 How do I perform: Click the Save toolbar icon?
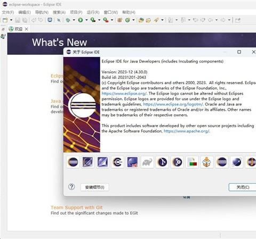click(18, 20)
